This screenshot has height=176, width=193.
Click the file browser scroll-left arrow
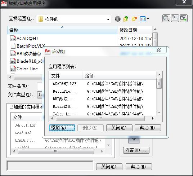10,78
